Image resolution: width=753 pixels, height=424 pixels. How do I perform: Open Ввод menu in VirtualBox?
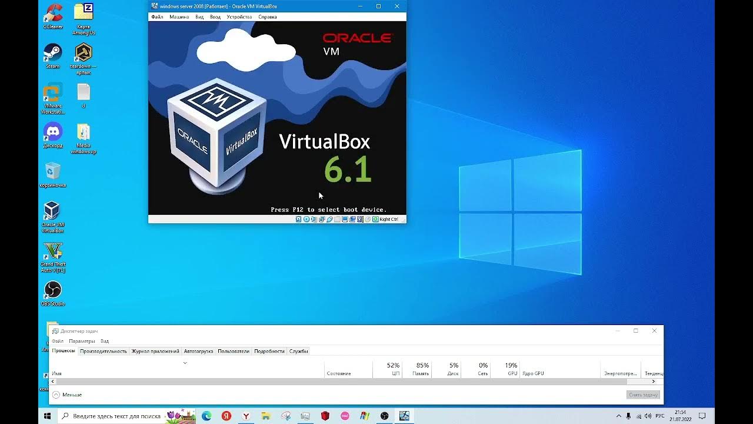(x=215, y=17)
